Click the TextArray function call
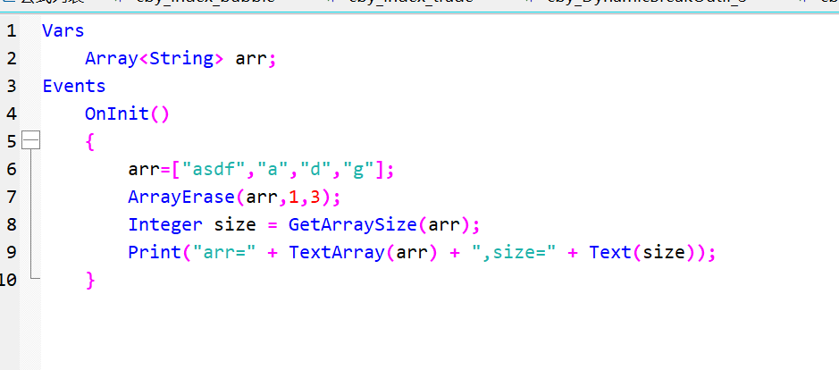839x370 pixels. (x=336, y=252)
